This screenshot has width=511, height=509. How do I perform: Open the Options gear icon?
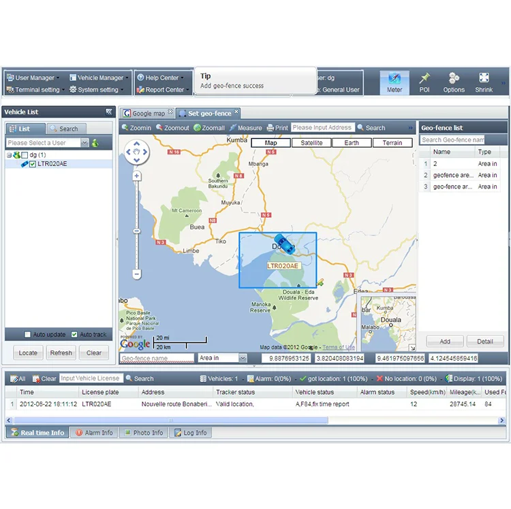(454, 78)
